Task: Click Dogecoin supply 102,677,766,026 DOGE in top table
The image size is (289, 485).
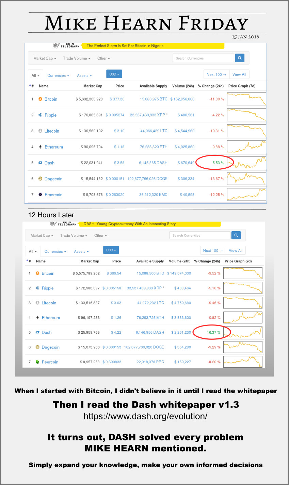Action: (x=147, y=179)
